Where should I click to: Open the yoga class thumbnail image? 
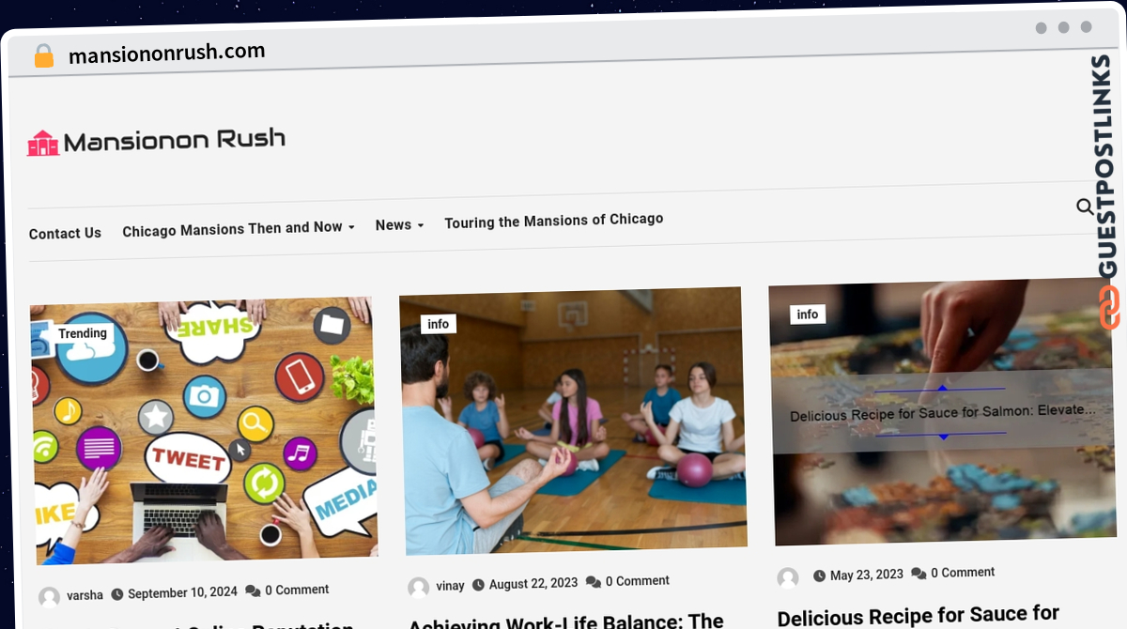coord(573,421)
